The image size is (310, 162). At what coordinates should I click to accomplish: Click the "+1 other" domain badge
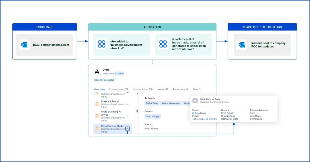(x=119, y=74)
